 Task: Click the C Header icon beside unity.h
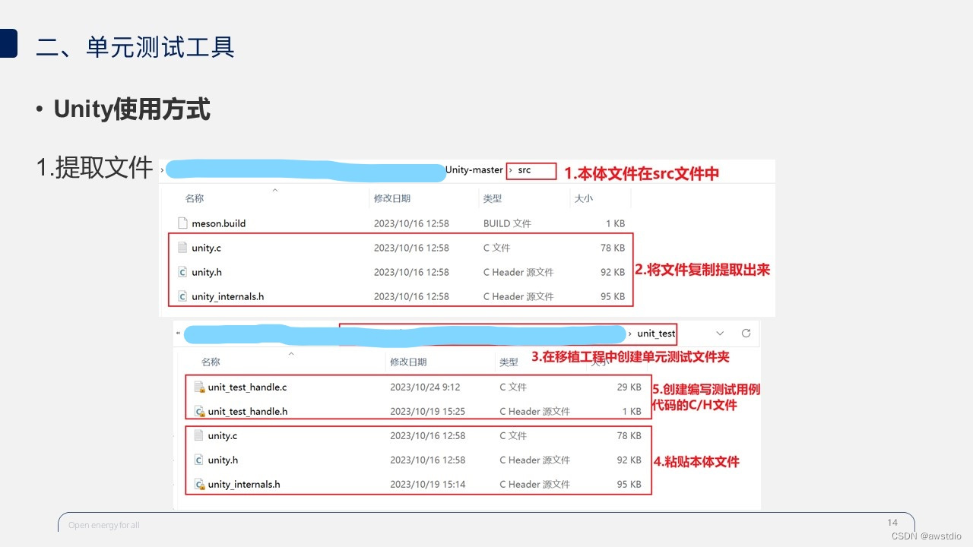[182, 271]
